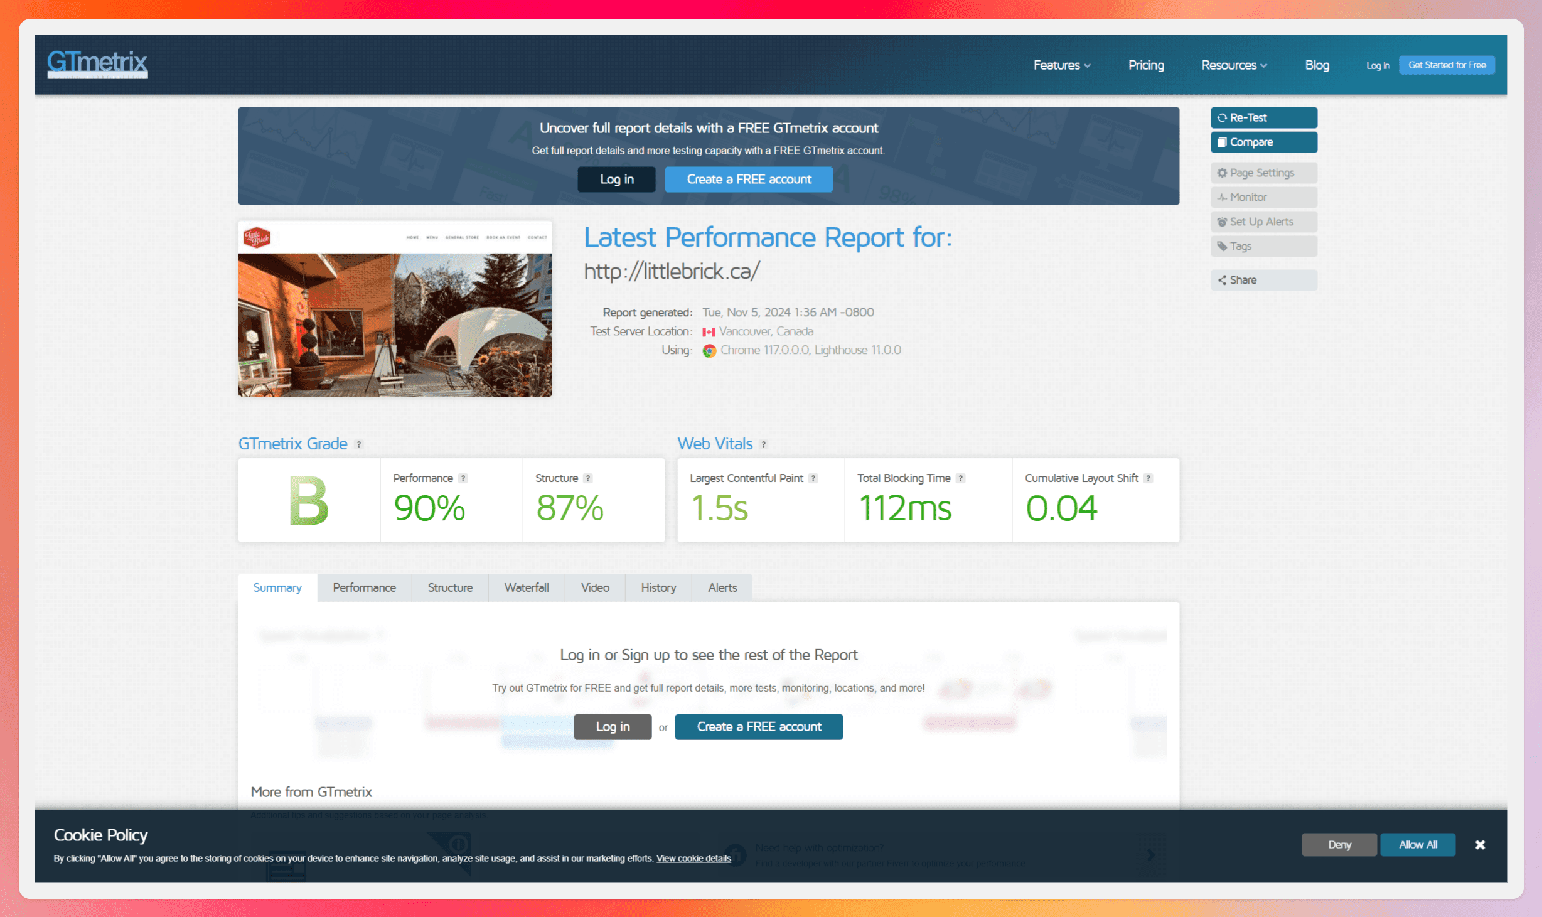Click the Tags label icon
The image size is (1542, 917).
[x=1221, y=247]
